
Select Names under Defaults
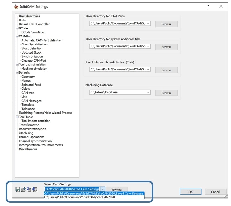point(26,80)
